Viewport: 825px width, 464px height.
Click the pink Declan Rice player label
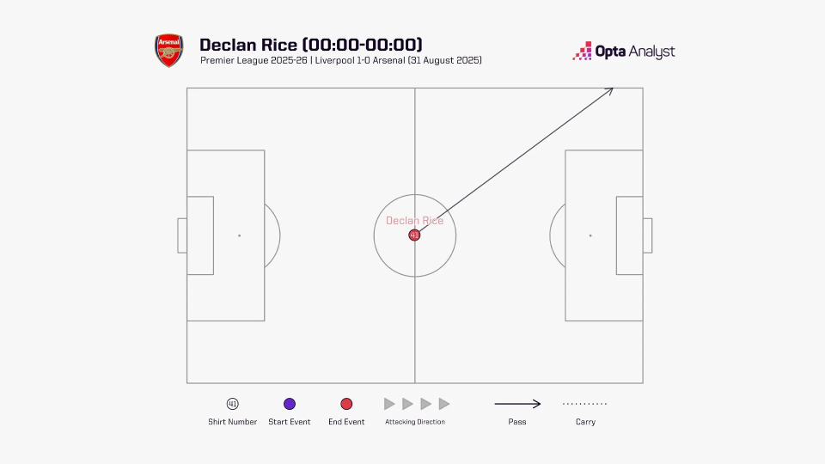click(414, 221)
